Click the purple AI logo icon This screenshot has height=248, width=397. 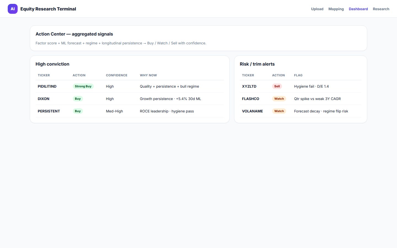coord(13,9)
